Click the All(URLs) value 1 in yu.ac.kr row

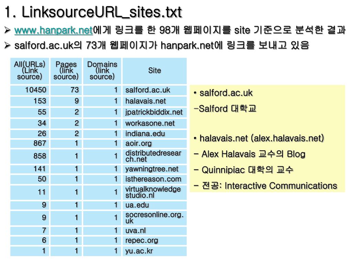coord(44,251)
